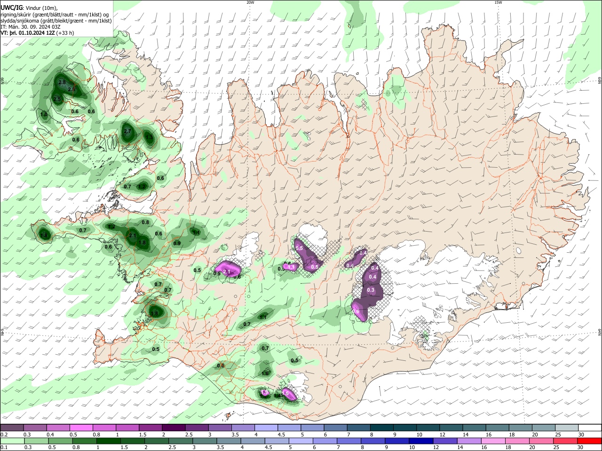This screenshot has height=451, width=602.
Task: Pick the light pink swatch labeled 16
Action: click(493, 441)
